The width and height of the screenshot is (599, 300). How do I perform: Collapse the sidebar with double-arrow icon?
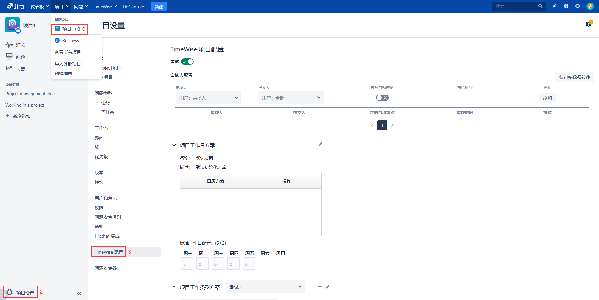pyautogui.click(x=79, y=293)
